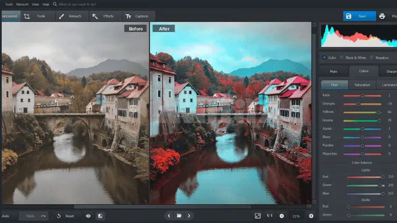397x223 pixels.
Task: Click the fit to screen icon
Action: (258, 216)
